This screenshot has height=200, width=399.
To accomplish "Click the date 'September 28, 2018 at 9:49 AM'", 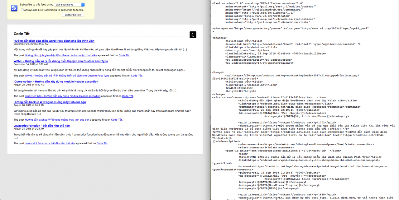I will [x=31, y=44].
